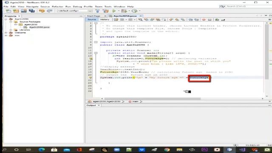Collapse the AgeIn2050 project node

click(x=6, y=19)
